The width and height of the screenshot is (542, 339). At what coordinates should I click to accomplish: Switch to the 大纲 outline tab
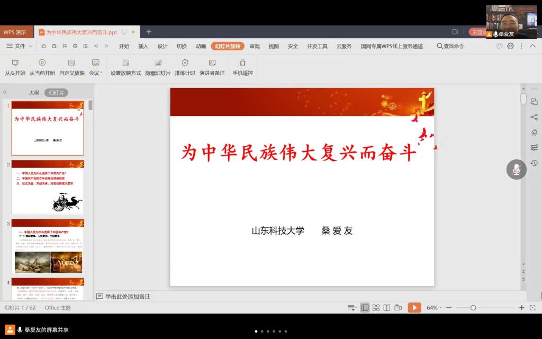34,93
